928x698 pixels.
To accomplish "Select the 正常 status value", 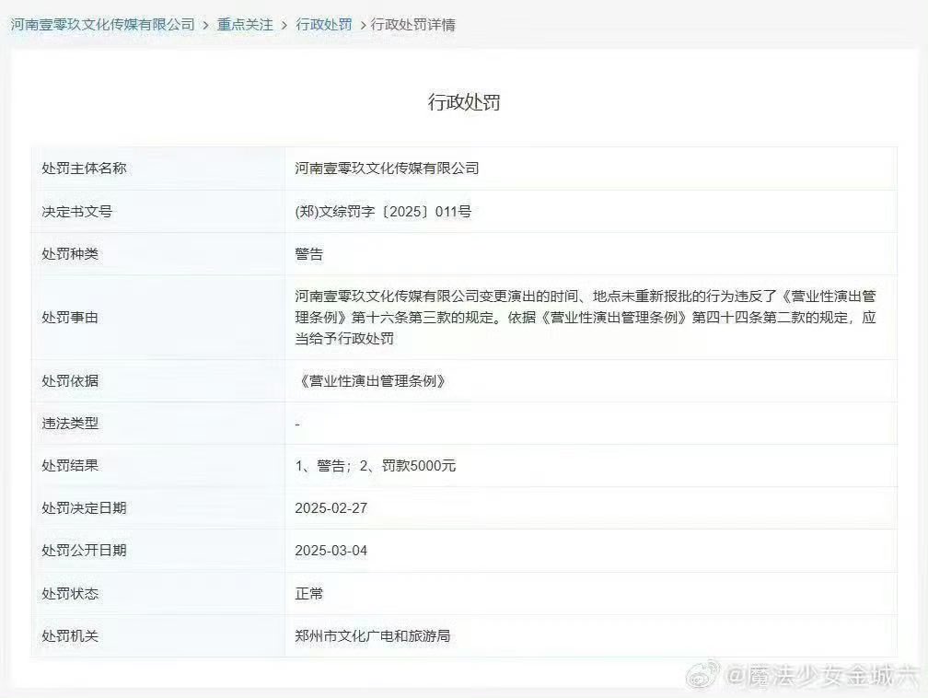I will tap(309, 593).
